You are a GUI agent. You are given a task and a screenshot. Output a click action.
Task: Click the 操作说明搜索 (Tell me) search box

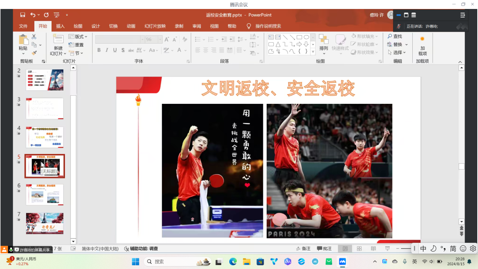coord(268,26)
